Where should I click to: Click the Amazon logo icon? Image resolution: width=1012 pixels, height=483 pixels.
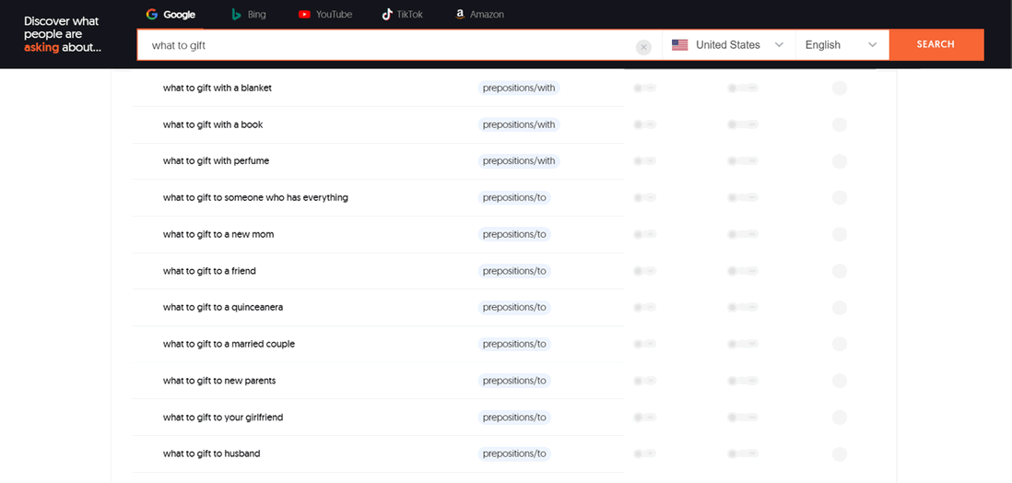[x=459, y=15]
